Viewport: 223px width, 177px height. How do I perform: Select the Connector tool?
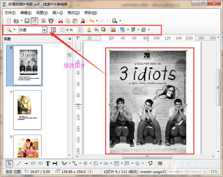pos(75,163)
